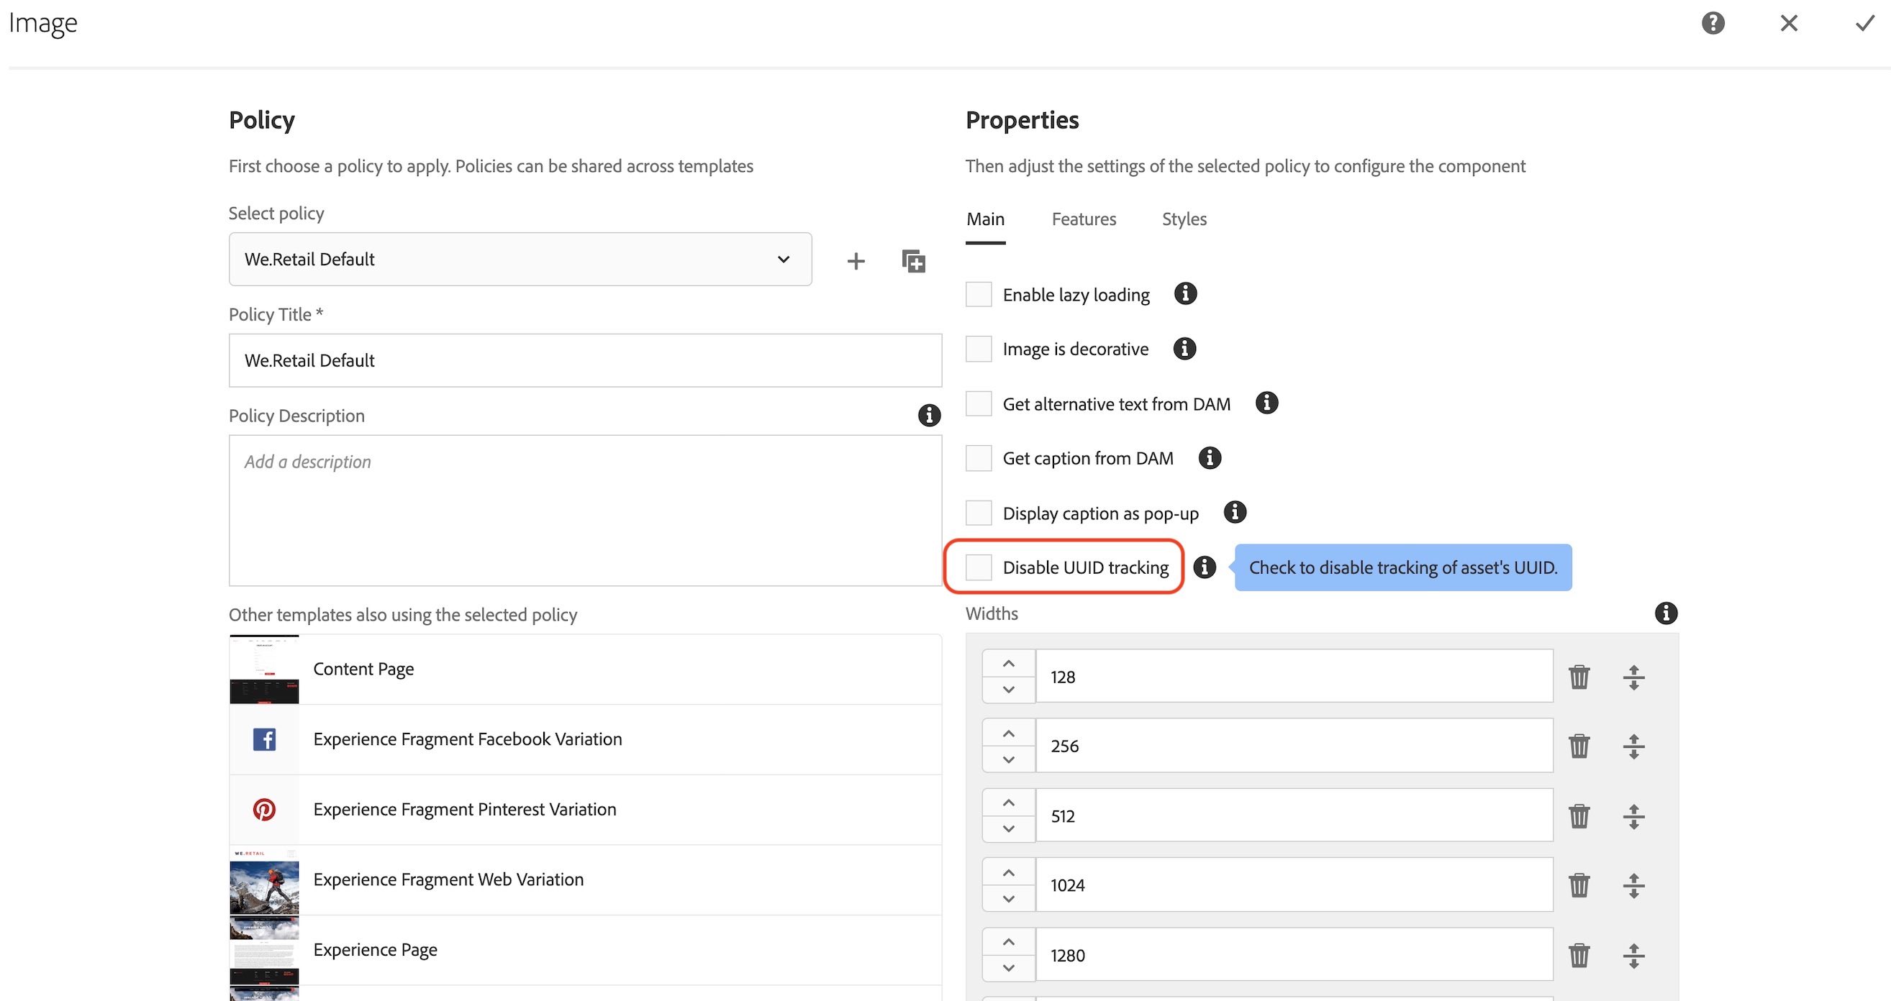
Task: Increase the 256 width with up arrow
Action: click(1009, 733)
